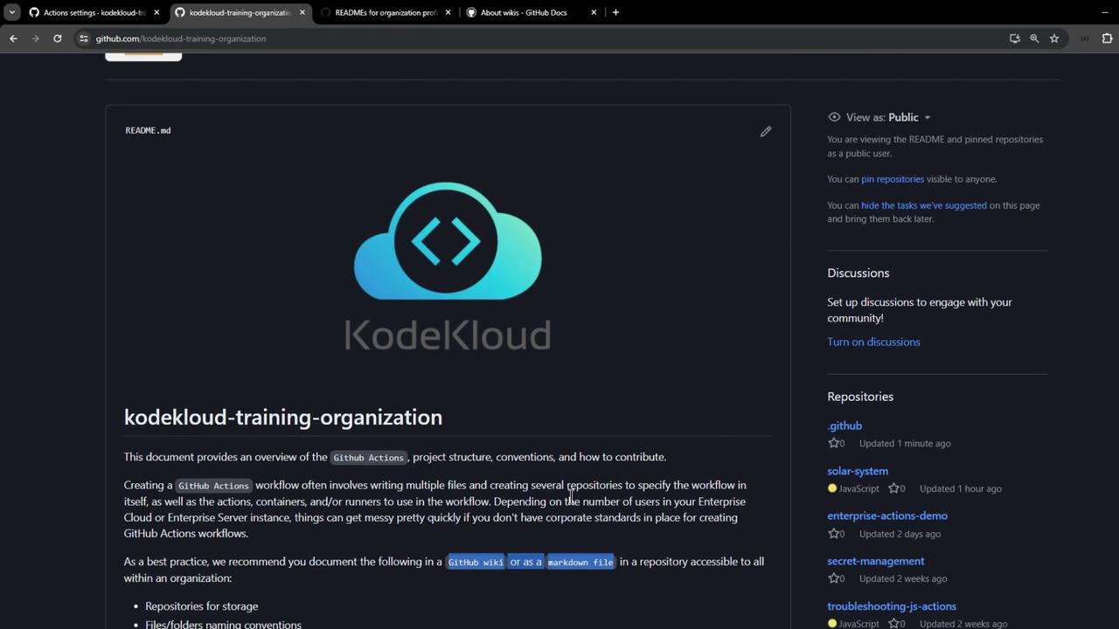Viewport: 1119px width, 629px height.
Task: Click the highlighted 'GitHub wiki' code text
Action: (x=476, y=562)
